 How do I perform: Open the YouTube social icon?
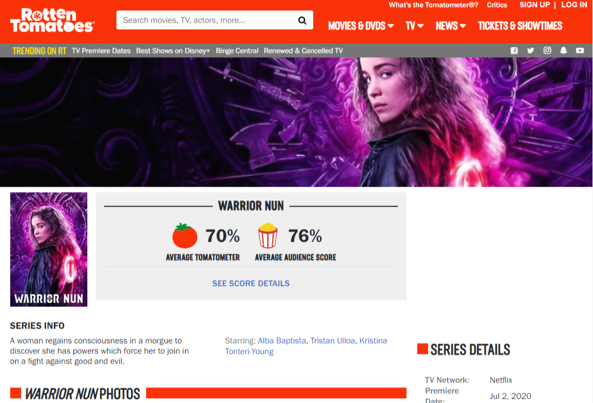coord(580,50)
